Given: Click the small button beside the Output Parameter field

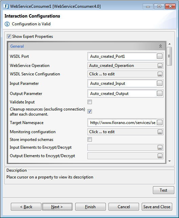Looking at the screenshot, I should 160,93.
